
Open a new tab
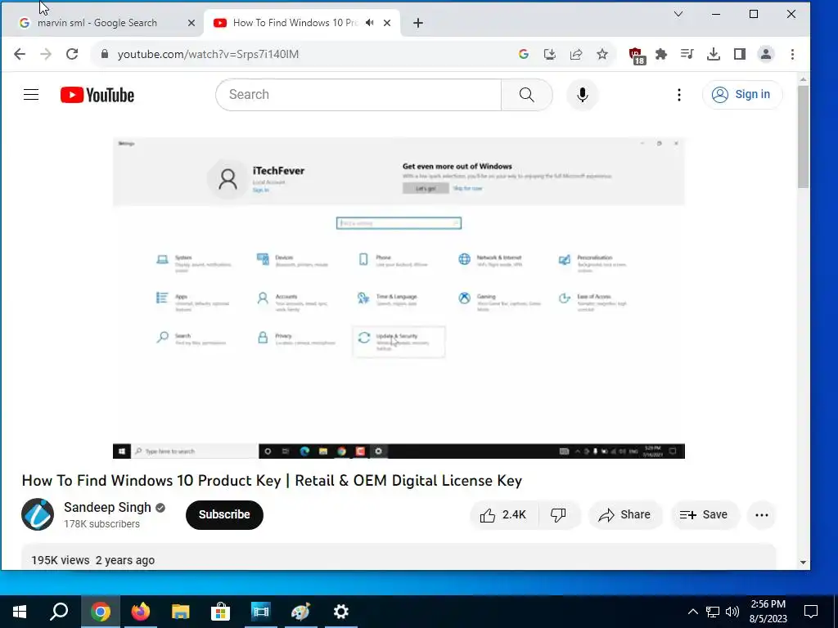(418, 23)
